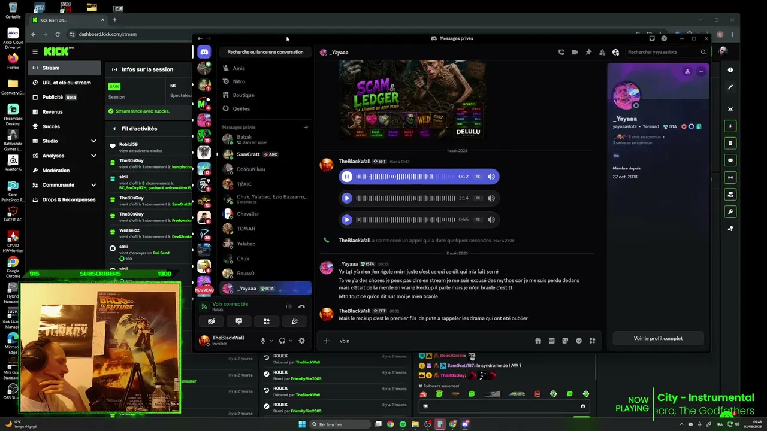Create a new DM with plus icon
The height and width of the screenshot is (431, 767).
click(x=306, y=127)
